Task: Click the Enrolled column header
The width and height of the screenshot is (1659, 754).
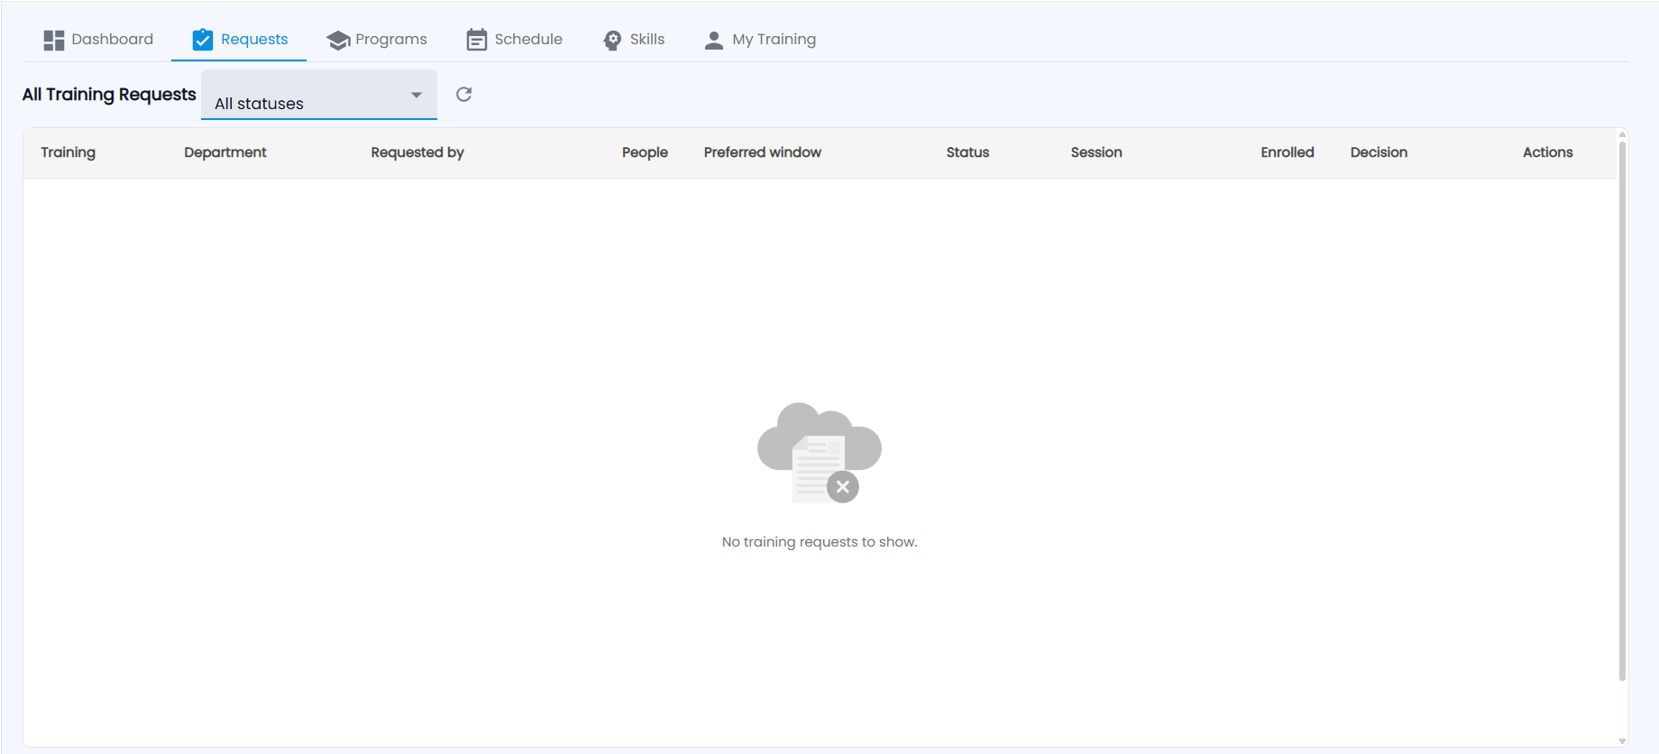Action: tap(1288, 152)
